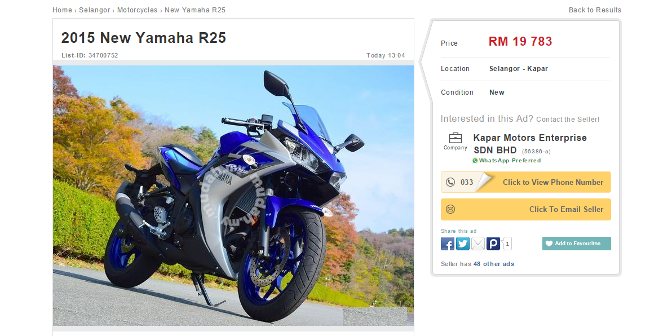Open the Click To Email Seller button
The width and height of the screenshot is (672, 336).
tap(526, 209)
